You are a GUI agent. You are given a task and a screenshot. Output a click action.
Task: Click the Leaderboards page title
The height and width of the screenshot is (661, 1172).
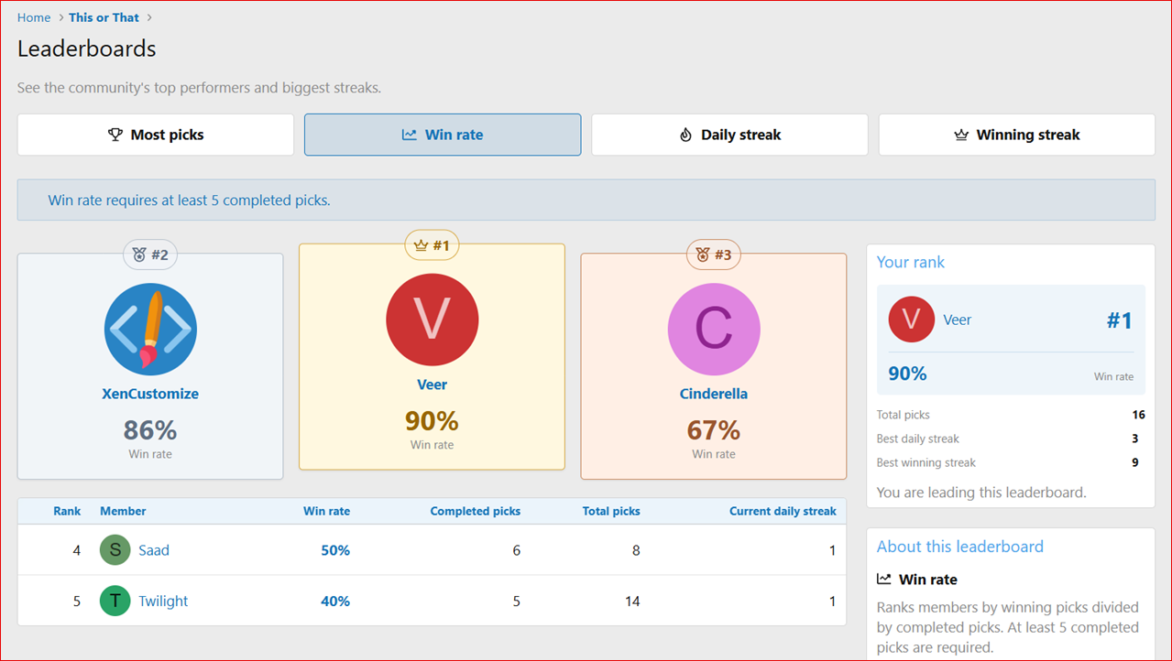click(x=87, y=49)
